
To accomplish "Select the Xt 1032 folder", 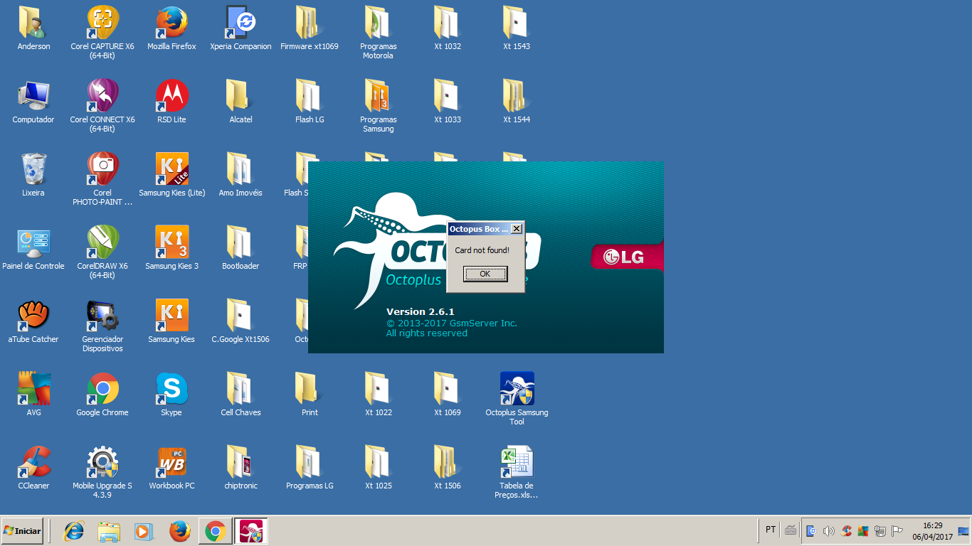I will coord(448,28).
